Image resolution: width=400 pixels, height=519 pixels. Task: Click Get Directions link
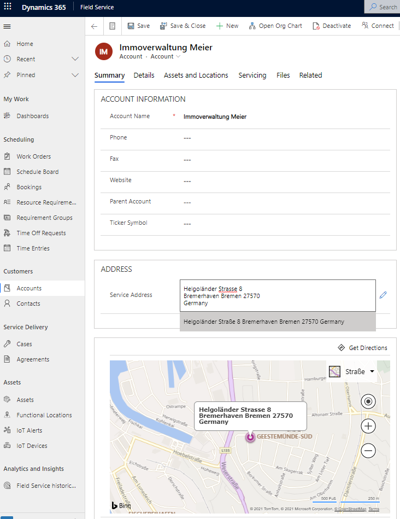coord(362,348)
